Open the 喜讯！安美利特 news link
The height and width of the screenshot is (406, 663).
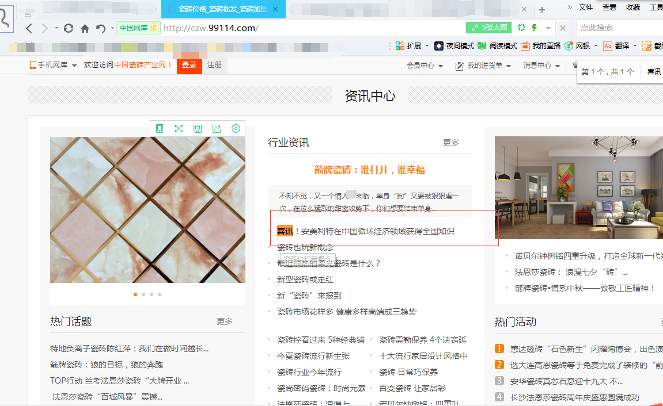(366, 231)
